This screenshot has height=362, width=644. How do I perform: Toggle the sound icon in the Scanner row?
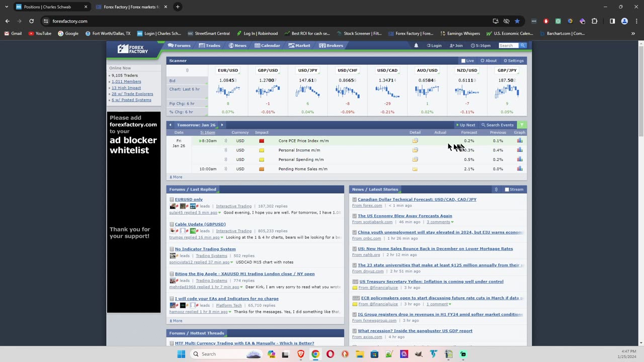(x=187, y=70)
